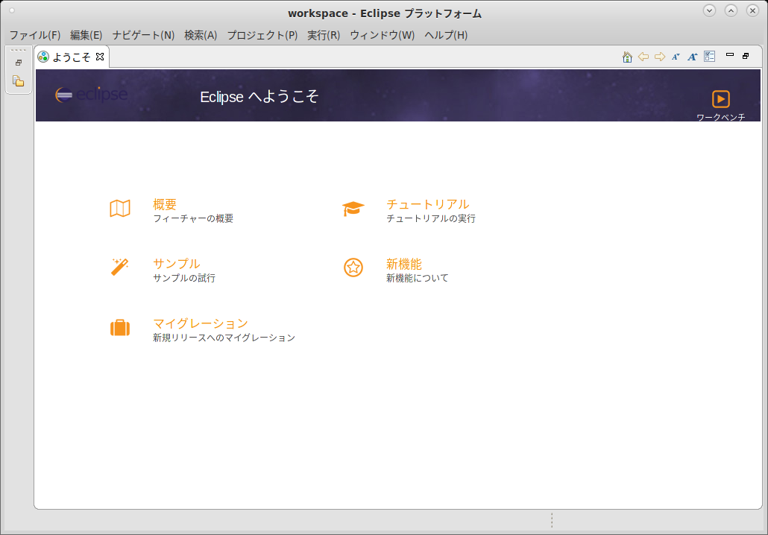Click the 概要 map icon
Viewport: 768px width, 535px height.
120,209
